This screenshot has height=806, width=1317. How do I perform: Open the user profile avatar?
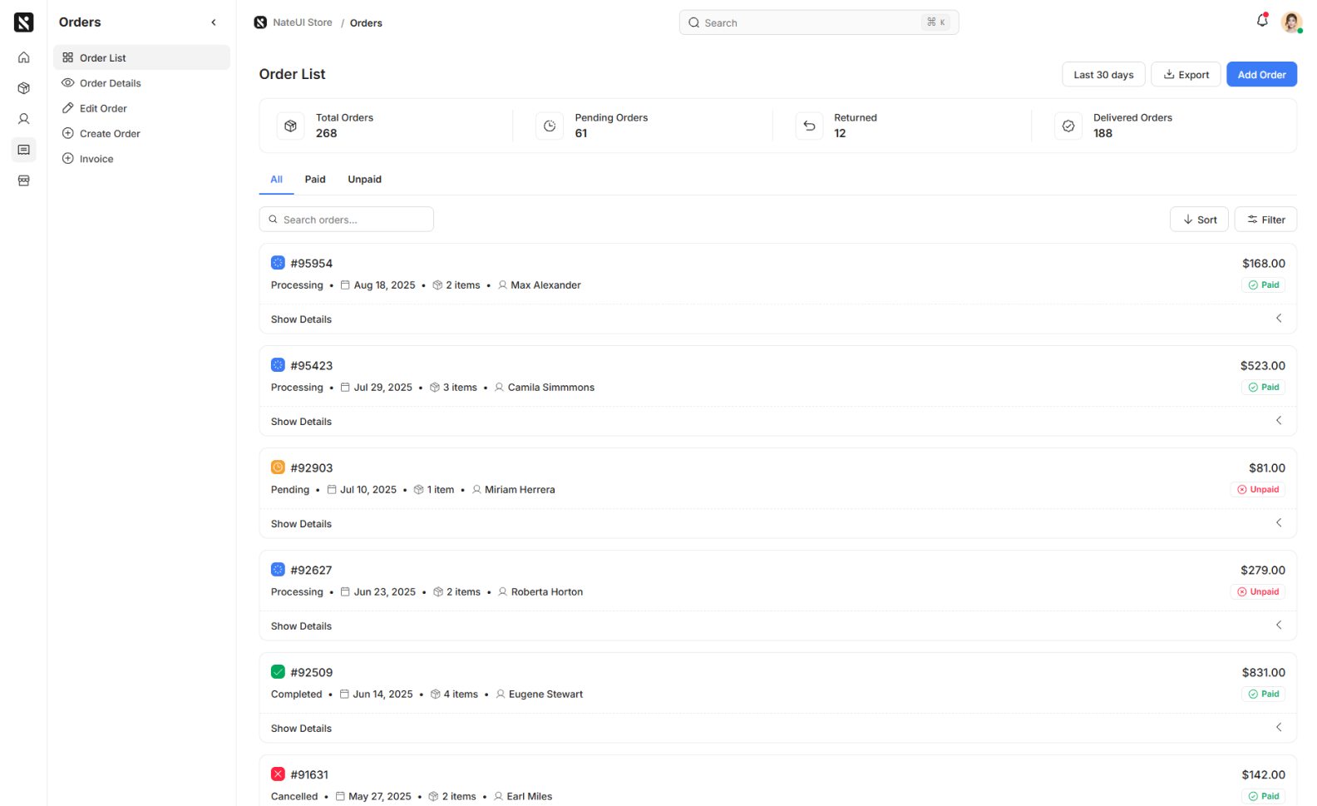[x=1291, y=22]
